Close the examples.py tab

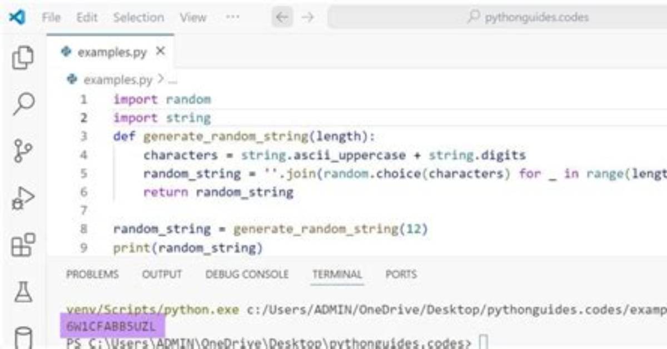tap(161, 52)
